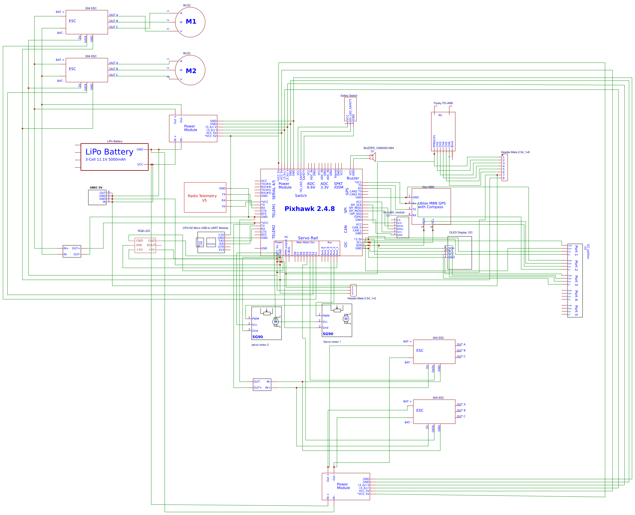Click the 'SPKT /DSM' label
Viewport: 635px width, 515px height.
(x=338, y=185)
